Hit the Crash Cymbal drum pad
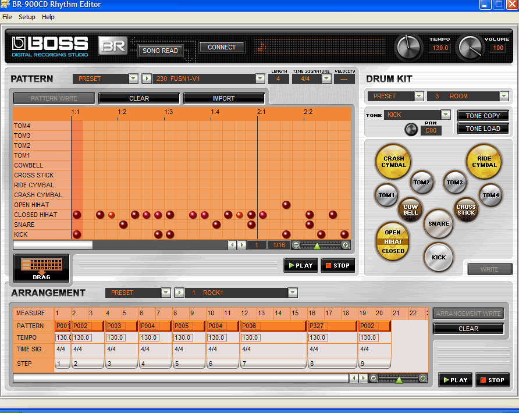Image resolution: width=519 pixels, height=413 pixels. (x=393, y=162)
